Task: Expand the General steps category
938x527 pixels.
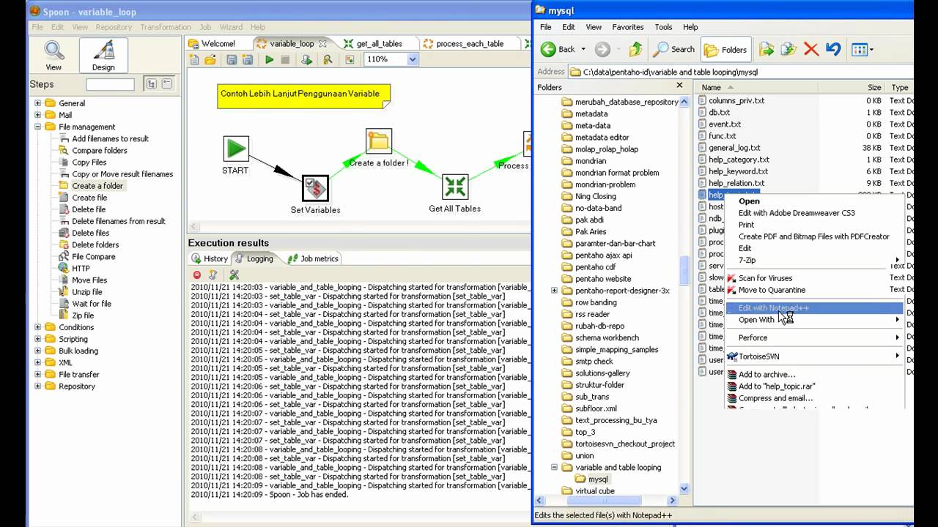Action: [x=37, y=103]
